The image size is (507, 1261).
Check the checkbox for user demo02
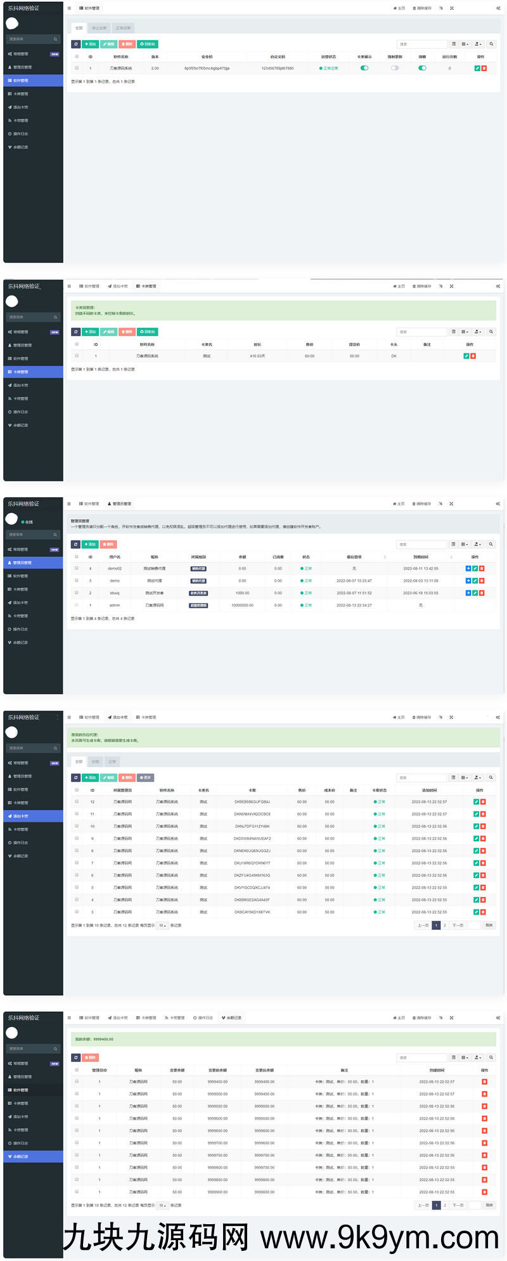pyautogui.click(x=77, y=568)
